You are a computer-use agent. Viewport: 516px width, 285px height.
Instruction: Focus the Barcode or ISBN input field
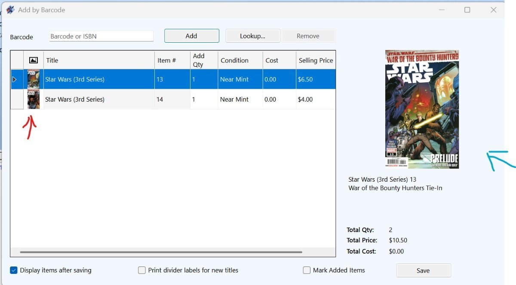[x=101, y=37]
